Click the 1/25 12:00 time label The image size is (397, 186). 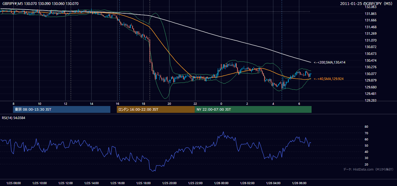(x=65, y=183)
